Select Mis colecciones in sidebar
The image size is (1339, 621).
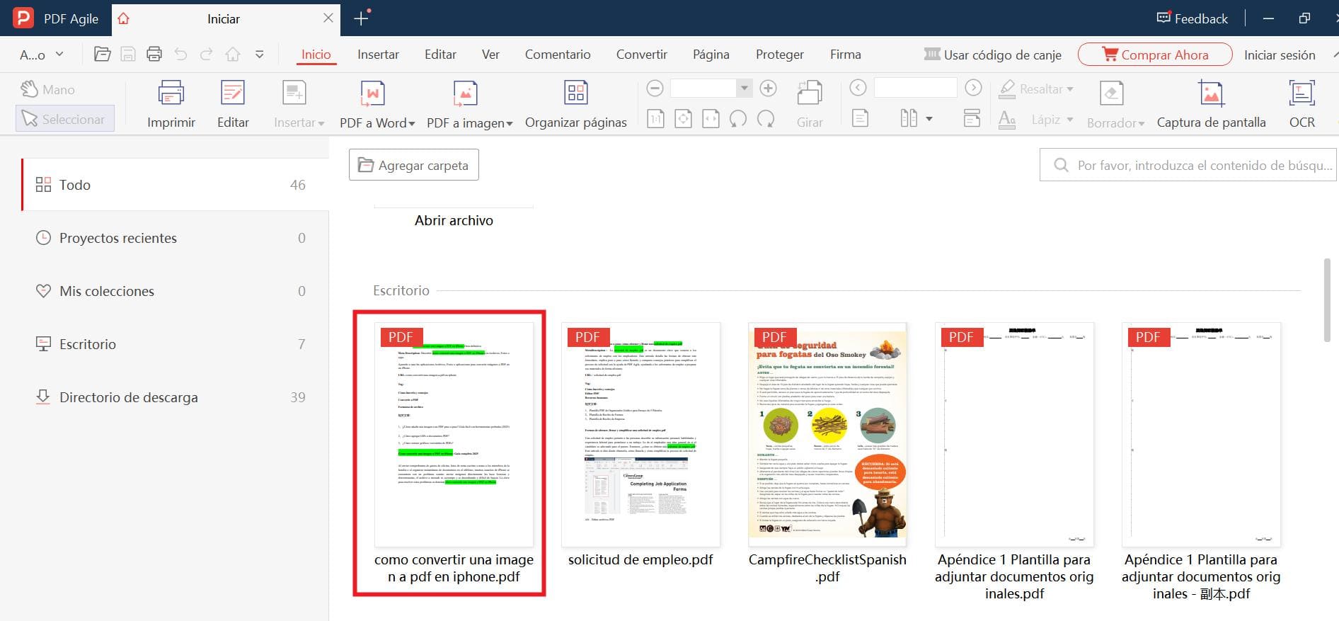(175, 291)
